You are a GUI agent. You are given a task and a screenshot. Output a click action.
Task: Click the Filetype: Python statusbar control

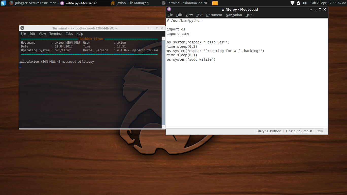268,131
